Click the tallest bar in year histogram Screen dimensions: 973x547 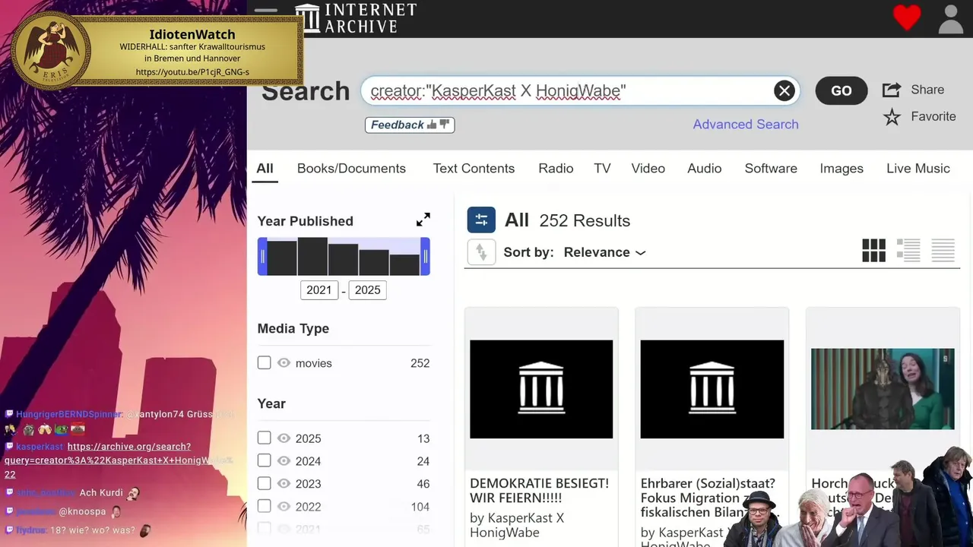coord(312,257)
